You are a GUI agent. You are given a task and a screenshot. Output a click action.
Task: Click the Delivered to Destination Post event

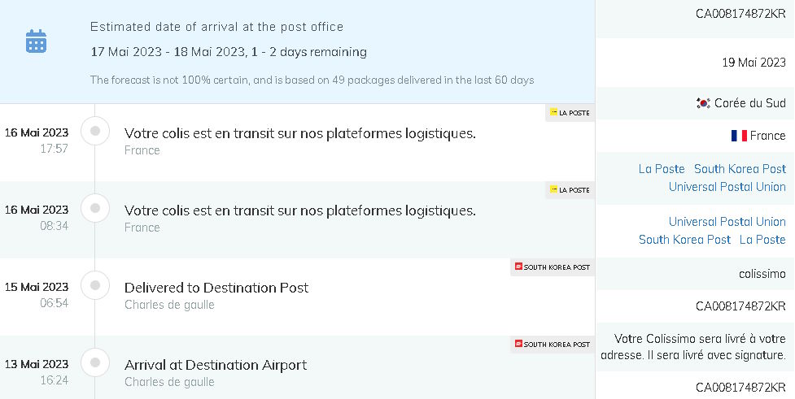[x=216, y=288]
